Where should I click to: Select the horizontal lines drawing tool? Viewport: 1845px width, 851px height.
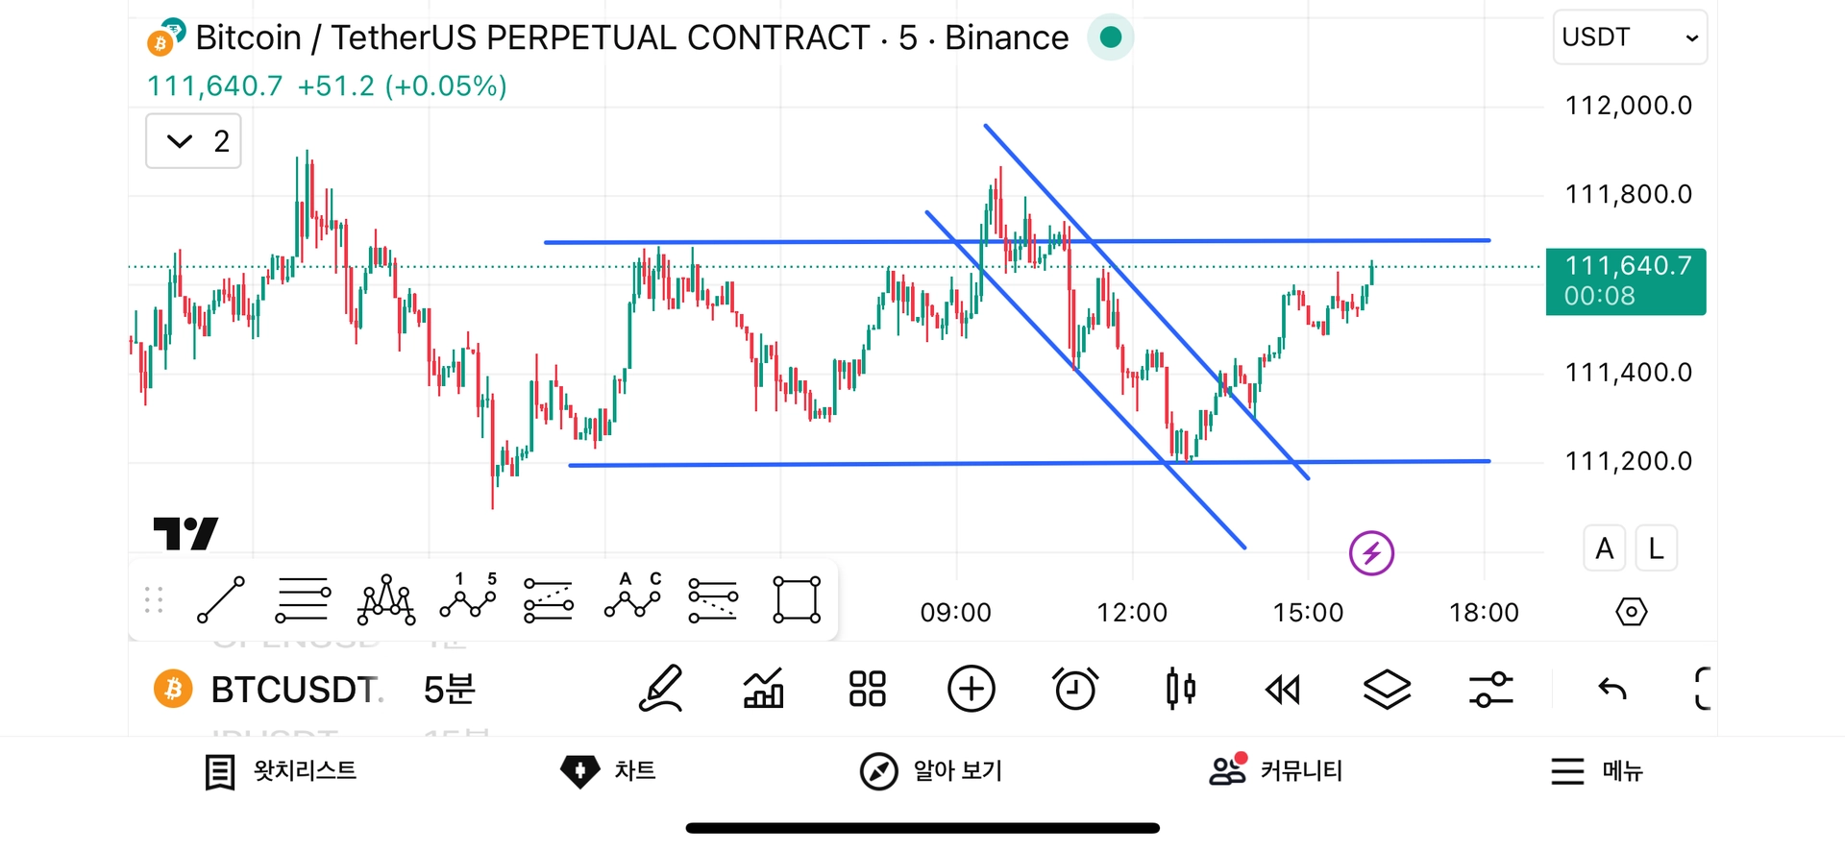coord(303,600)
